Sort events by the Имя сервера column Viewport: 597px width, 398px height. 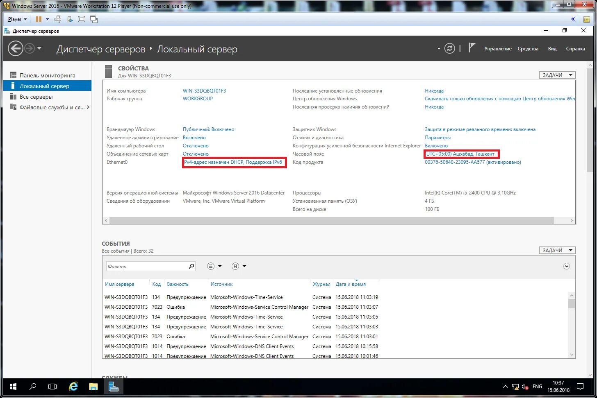click(119, 284)
